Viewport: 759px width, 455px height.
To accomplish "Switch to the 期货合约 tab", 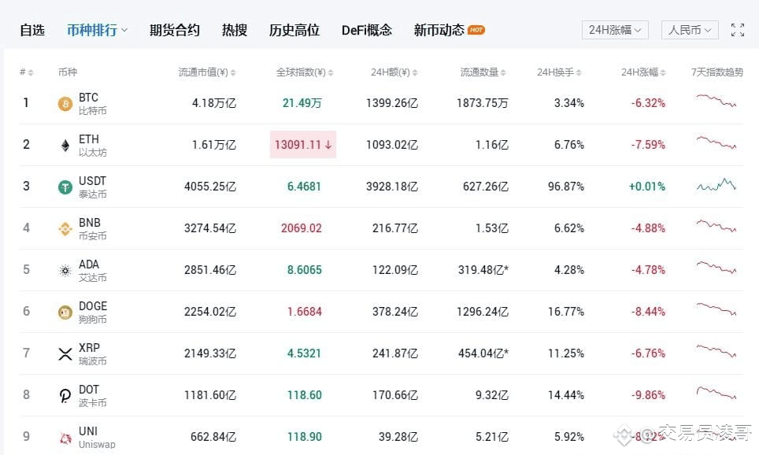I will pyautogui.click(x=175, y=31).
